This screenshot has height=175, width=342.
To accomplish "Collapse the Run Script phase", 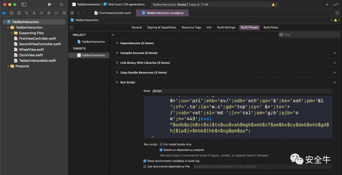I will tap(117, 82).
